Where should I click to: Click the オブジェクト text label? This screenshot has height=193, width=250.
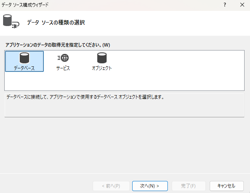pyautogui.click(x=102, y=68)
